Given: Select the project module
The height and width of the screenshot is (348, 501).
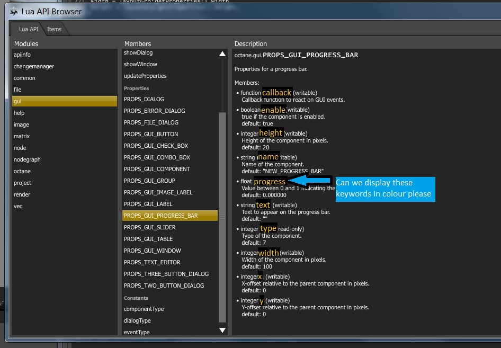Looking at the screenshot, I should (65, 183).
